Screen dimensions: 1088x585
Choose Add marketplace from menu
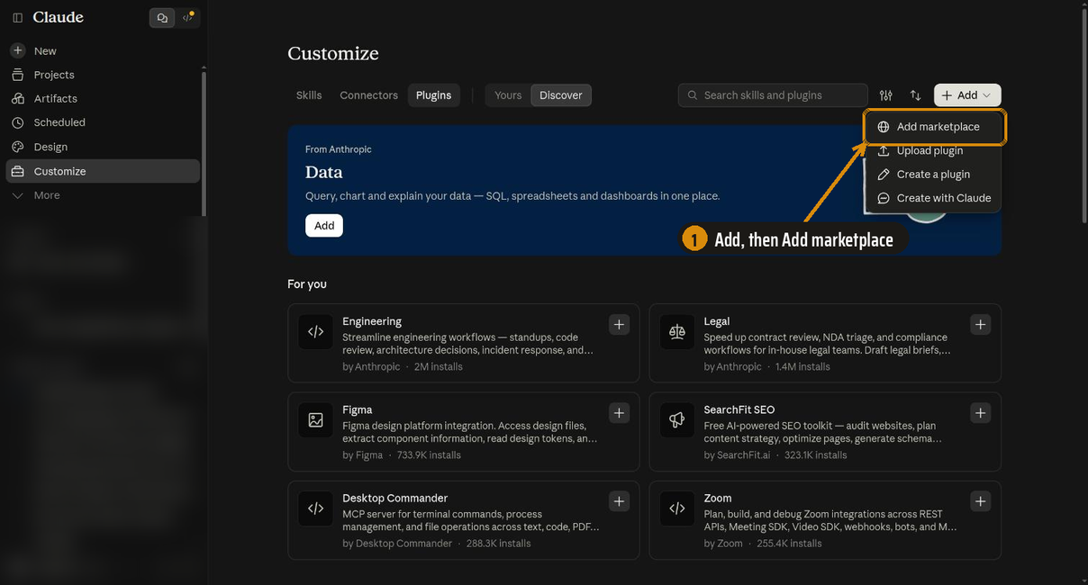pos(935,127)
